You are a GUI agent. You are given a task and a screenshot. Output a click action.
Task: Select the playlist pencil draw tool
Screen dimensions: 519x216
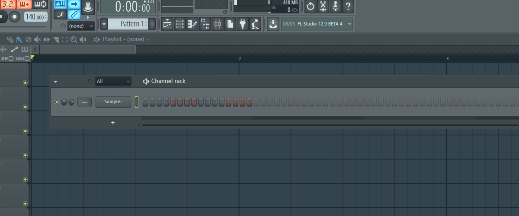[x=10, y=39]
